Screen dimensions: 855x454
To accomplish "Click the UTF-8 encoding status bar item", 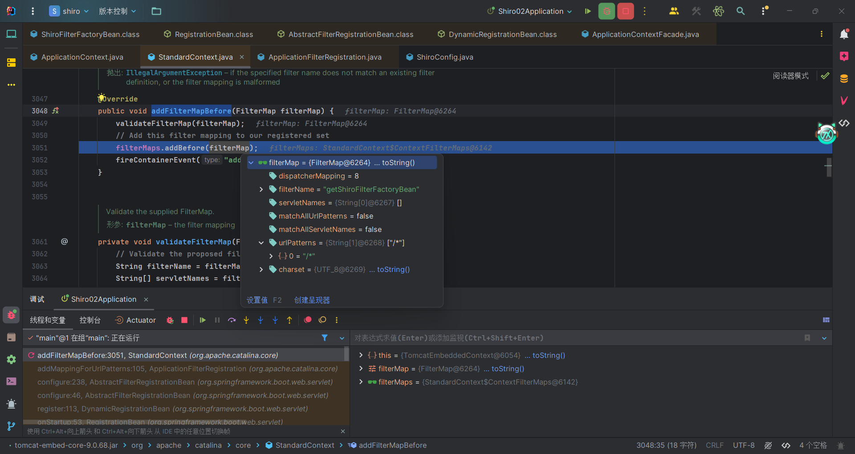I will (744, 445).
